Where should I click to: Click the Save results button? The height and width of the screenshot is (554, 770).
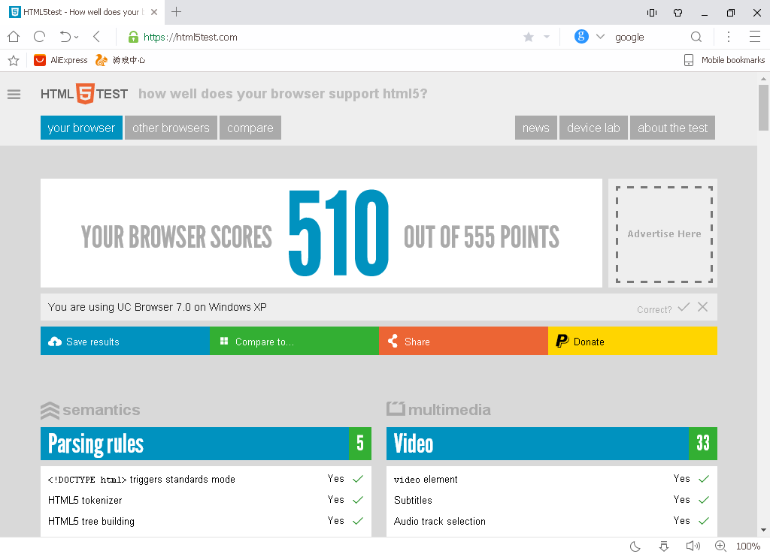pyautogui.click(x=125, y=341)
